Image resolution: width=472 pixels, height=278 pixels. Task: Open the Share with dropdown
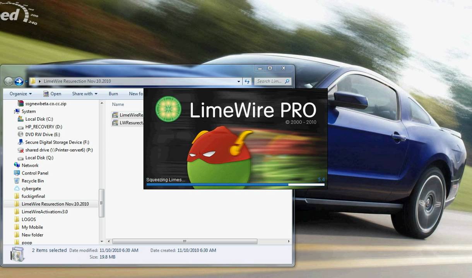[x=85, y=94]
